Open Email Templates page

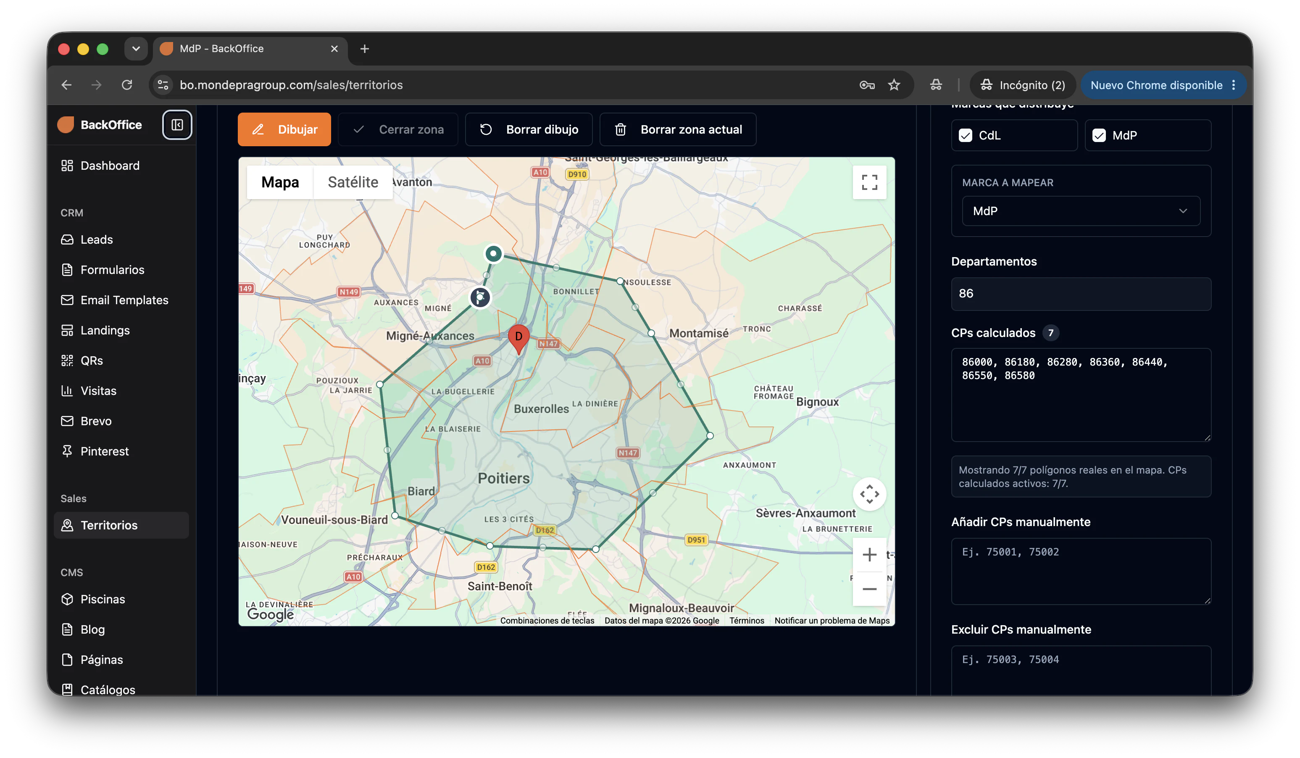coord(121,300)
